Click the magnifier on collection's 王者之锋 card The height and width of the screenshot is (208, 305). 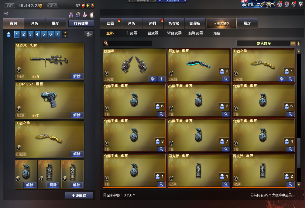pos(290,79)
